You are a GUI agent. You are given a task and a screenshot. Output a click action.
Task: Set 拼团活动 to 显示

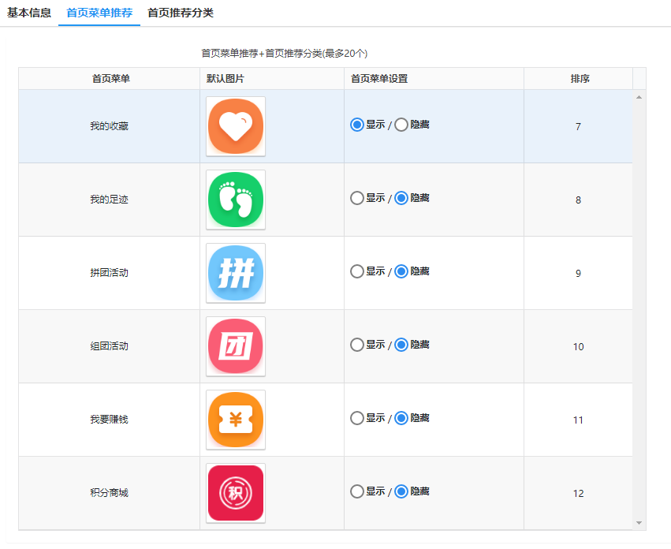click(x=357, y=271)
